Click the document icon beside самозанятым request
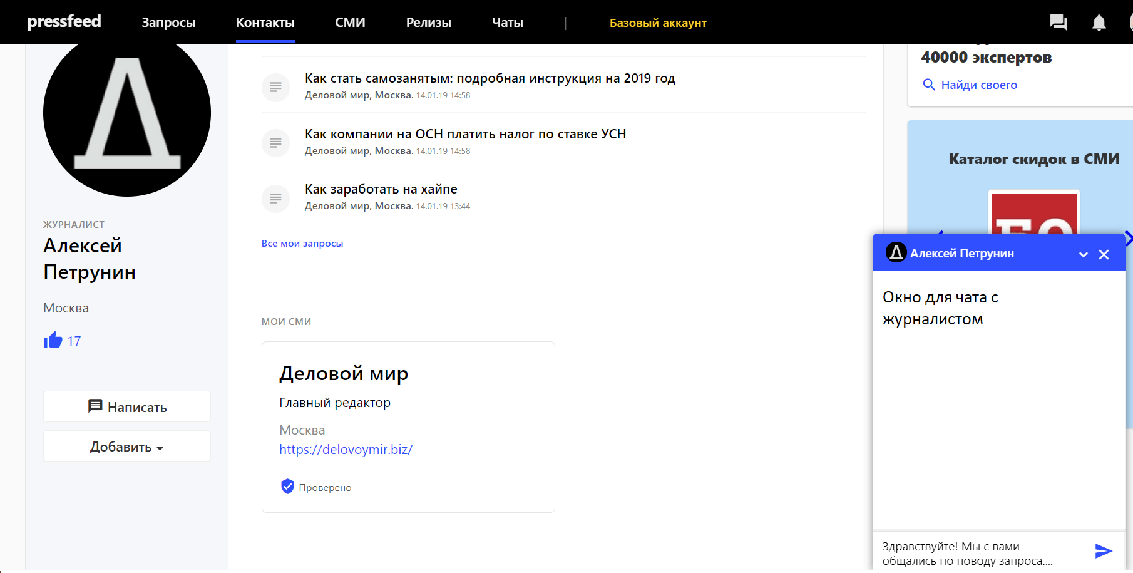The image size is (1133, 573). 275,87
